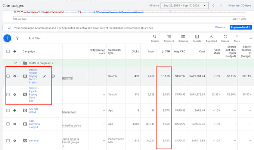Open the More options menu

click(x=237, y=38)
